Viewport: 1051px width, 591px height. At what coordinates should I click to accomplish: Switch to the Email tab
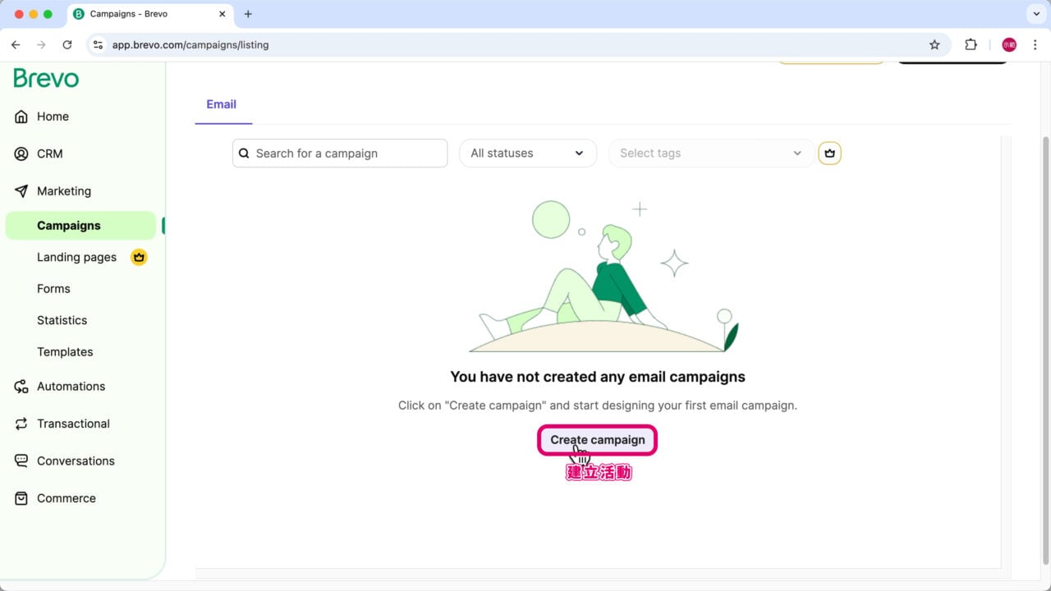point(222,104)
